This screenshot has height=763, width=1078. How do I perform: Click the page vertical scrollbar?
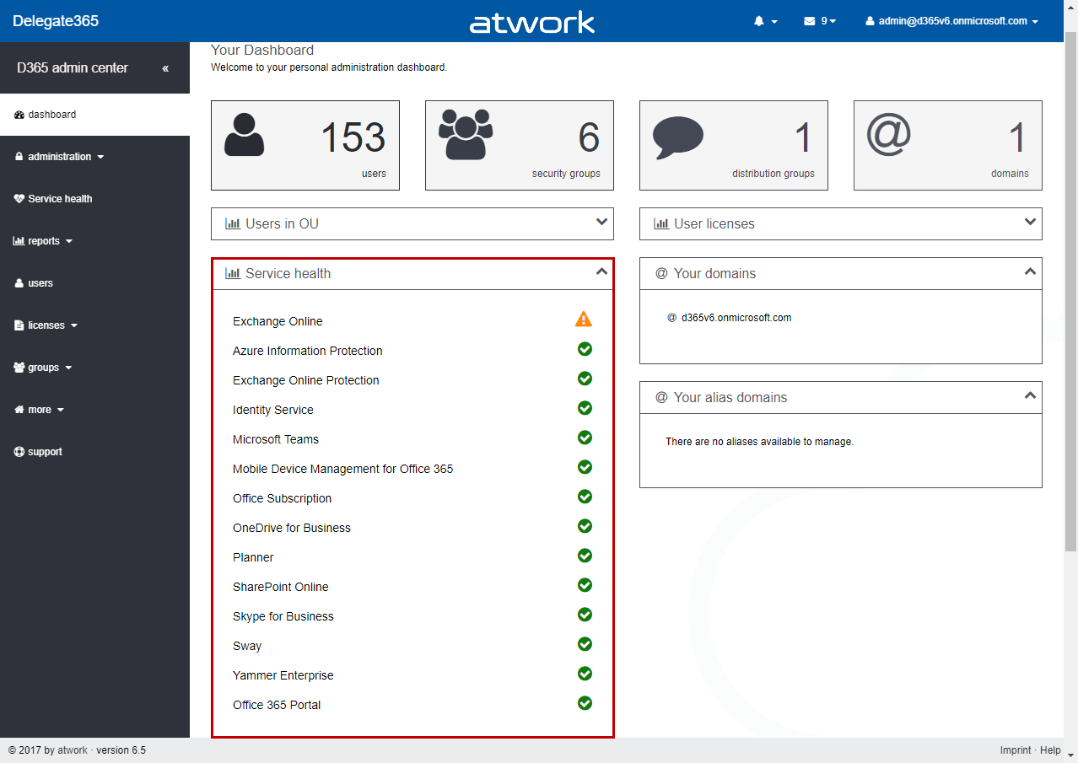[1070, 295]
